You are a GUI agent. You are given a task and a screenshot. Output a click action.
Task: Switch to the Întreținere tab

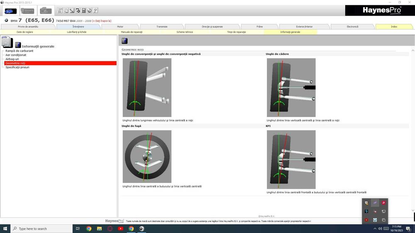[78, 26]
